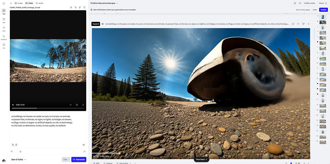Viewport: 330px width, 164px height.
Task: Click the scissors trim icon
Action: click(71, 7)
